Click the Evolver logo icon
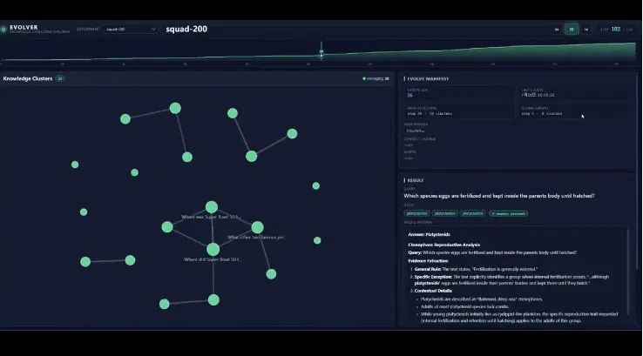 click(x=3, y=29)
